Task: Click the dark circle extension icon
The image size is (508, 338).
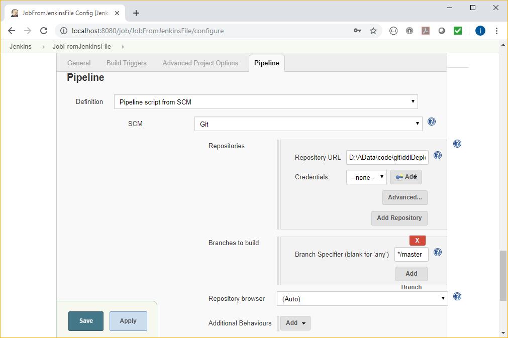Action: (x=442, y=31)
